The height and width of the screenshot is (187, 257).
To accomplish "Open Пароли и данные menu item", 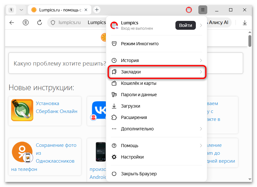I will click(156, 95).
